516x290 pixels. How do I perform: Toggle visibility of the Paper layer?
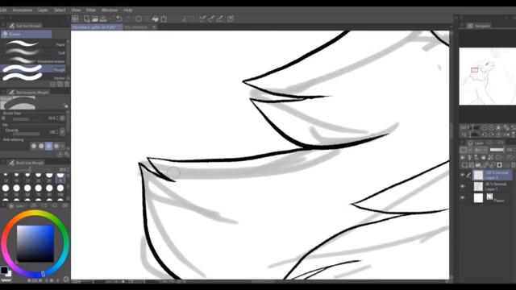(x=463, y=197)
